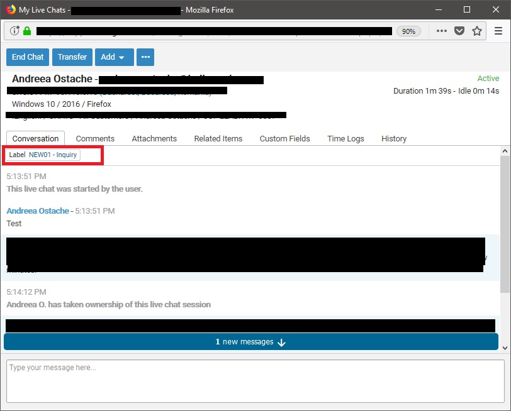Open the Firefox hamburger menu

[x=498, y=31]
